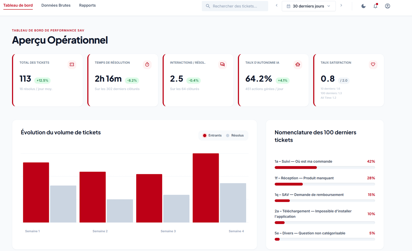Image resolution: width=412 pixels, height=251 pixels.
Task: Select the 1q SAV Demande de remboursement category
Action: coord(309,194)
